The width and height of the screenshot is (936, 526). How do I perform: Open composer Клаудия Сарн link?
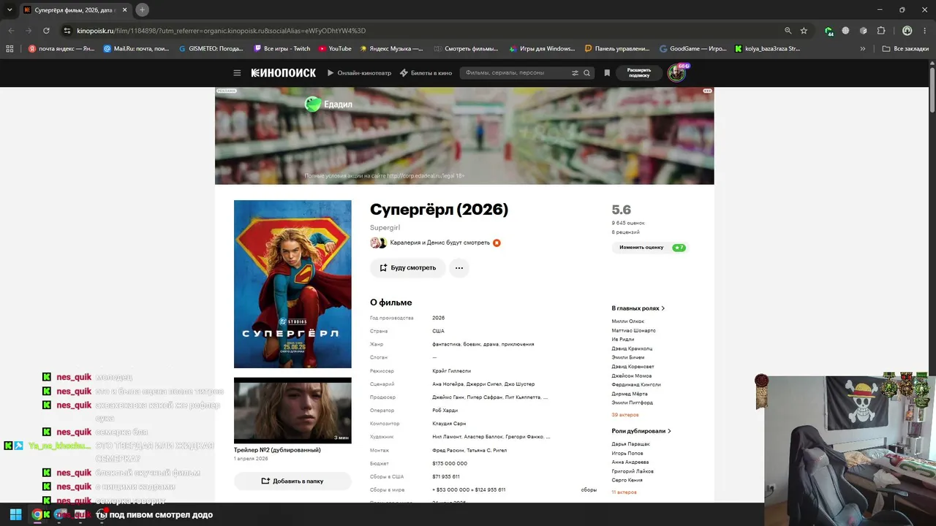coord(449,424)
